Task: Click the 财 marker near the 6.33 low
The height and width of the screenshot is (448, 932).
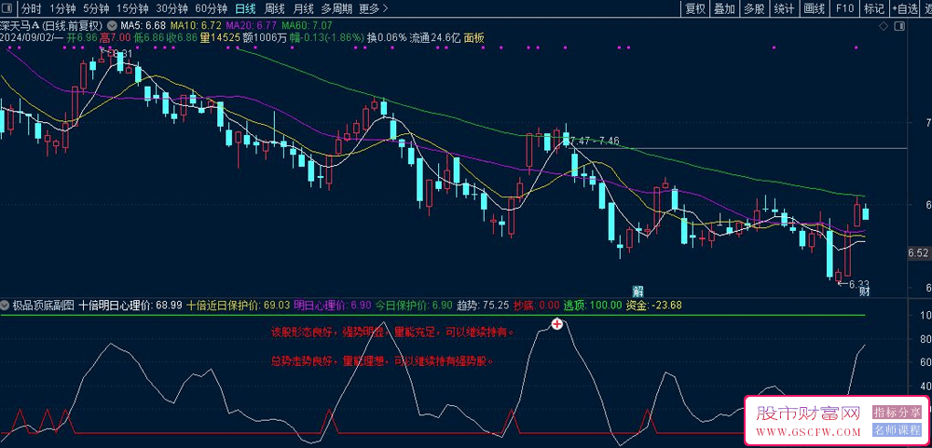Action: [x=864, y=292]
